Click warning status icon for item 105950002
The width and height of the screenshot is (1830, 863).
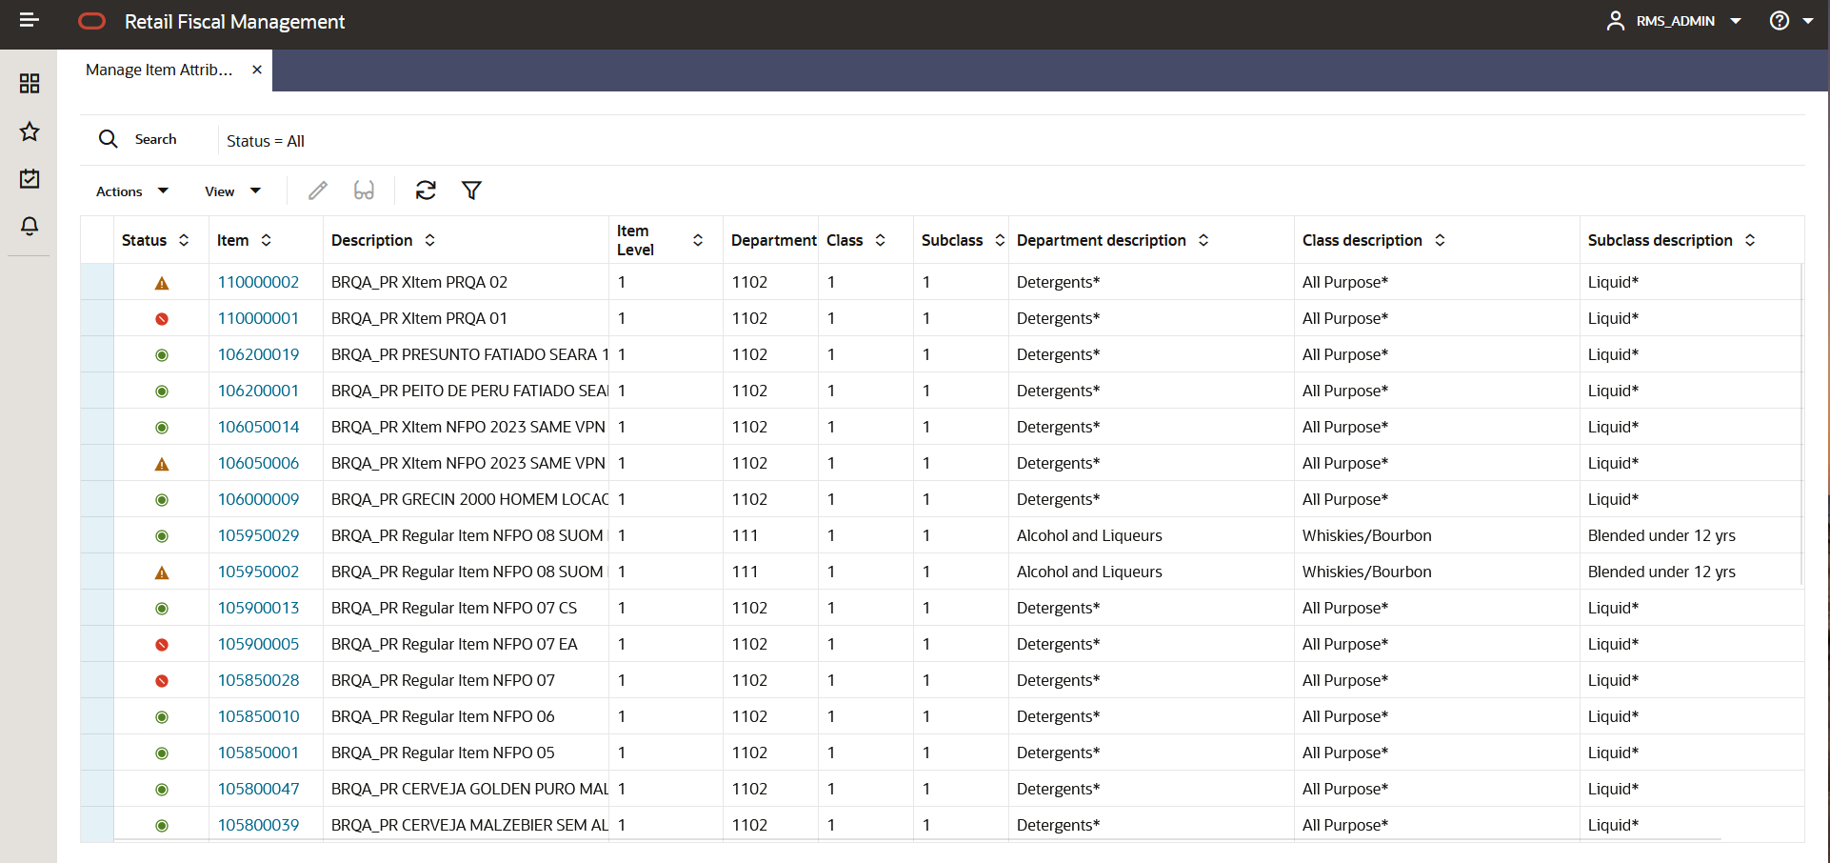[x=162, y=572]
